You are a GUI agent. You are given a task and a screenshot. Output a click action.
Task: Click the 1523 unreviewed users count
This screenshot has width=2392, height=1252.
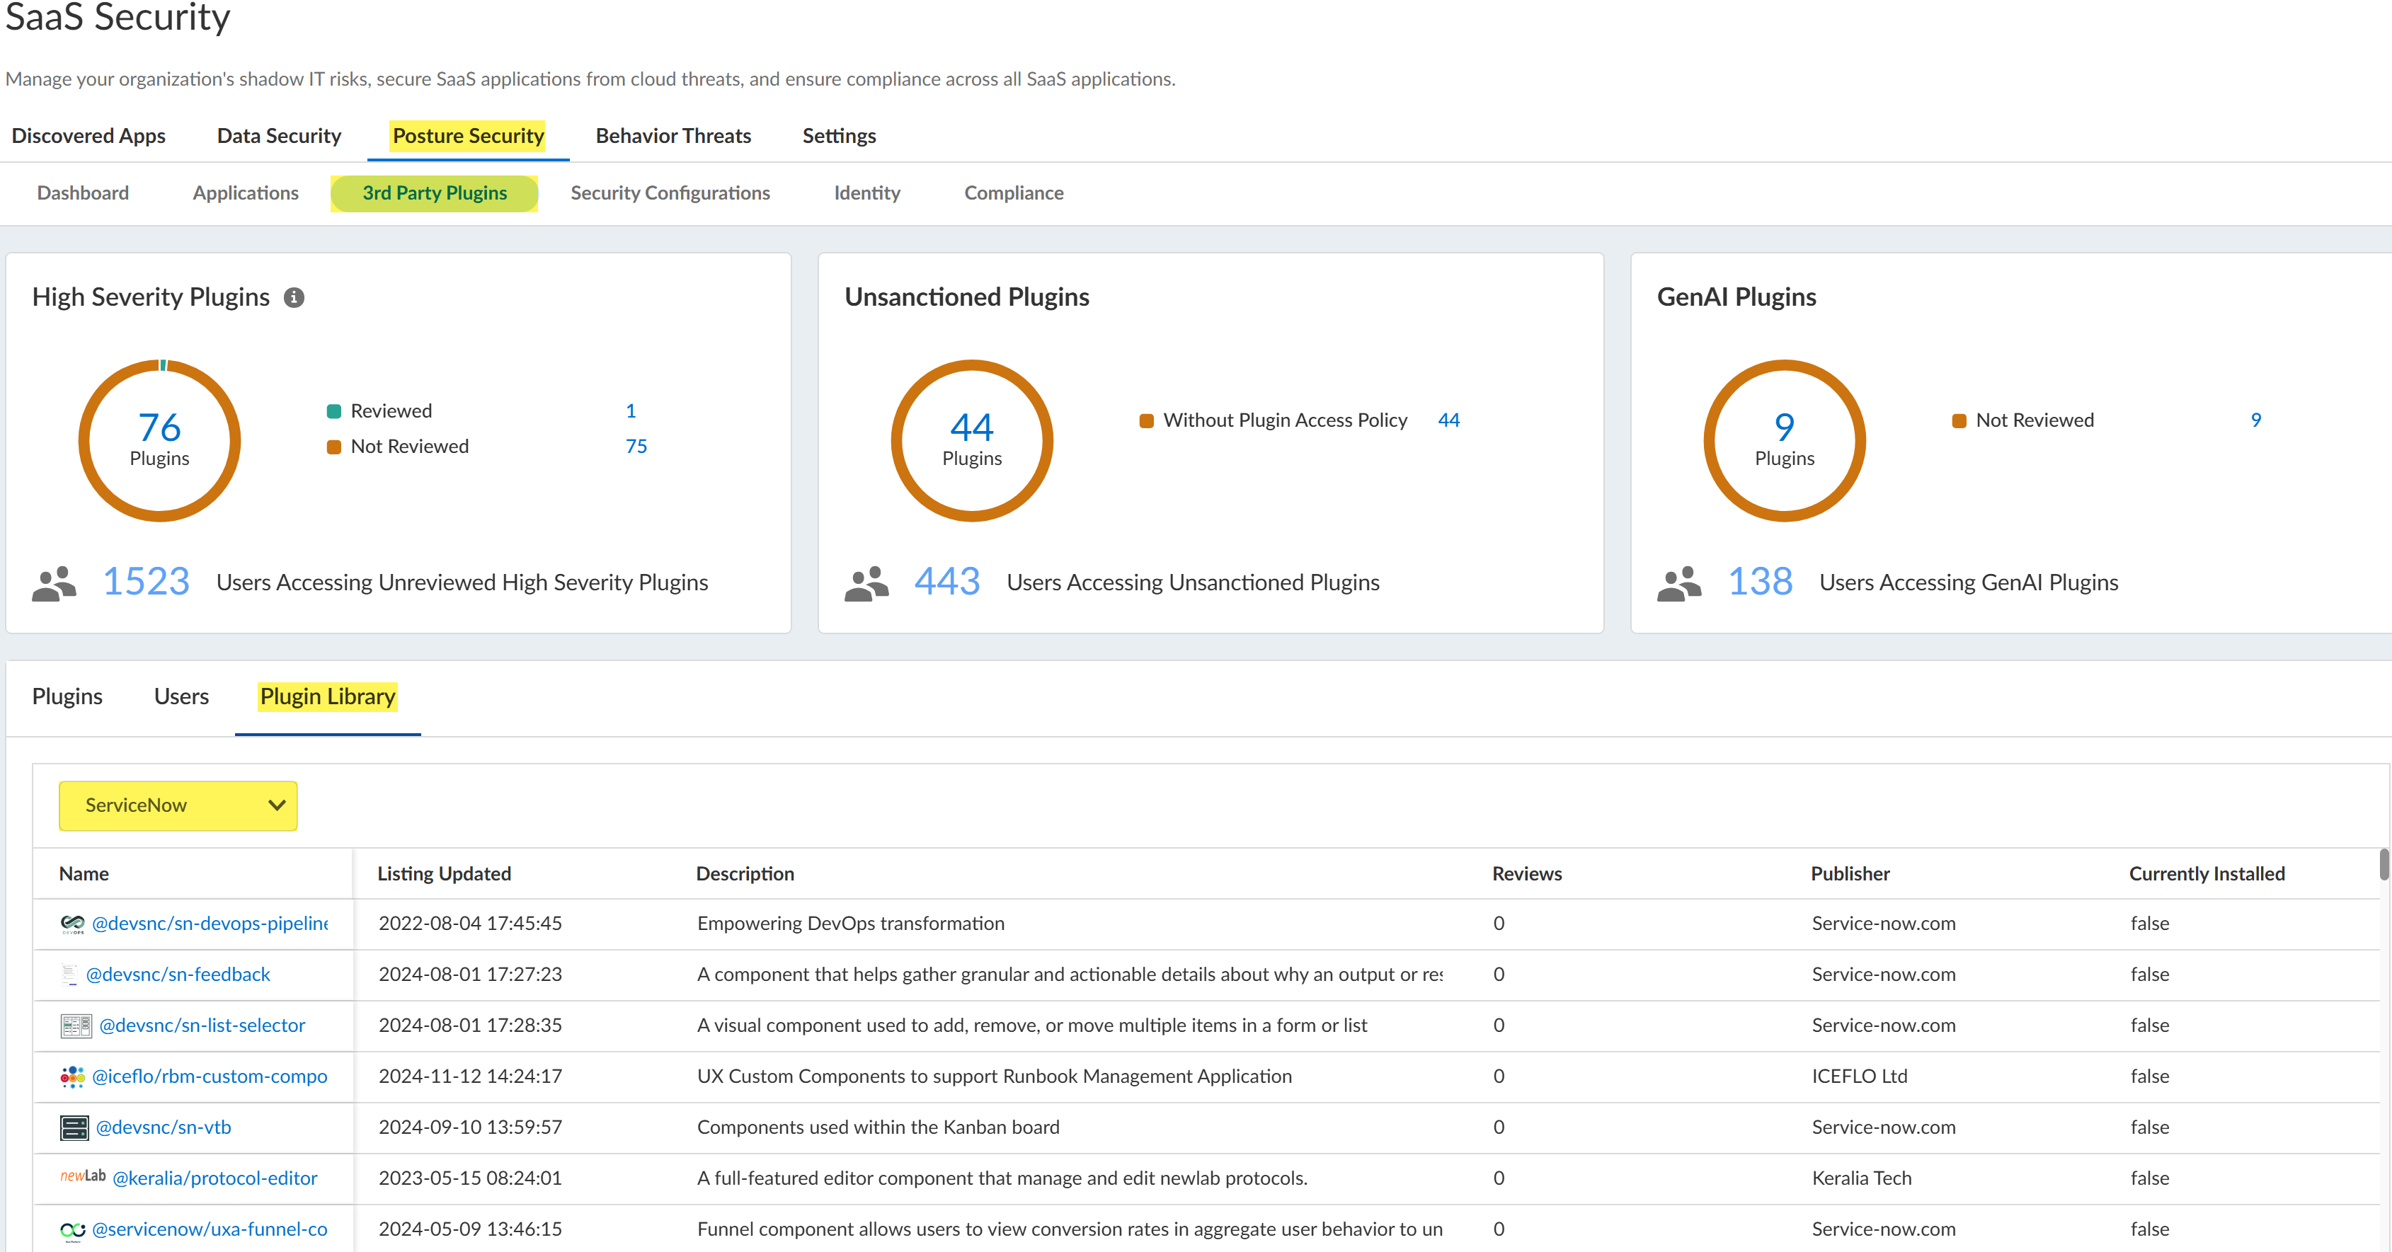click(145, 582)
